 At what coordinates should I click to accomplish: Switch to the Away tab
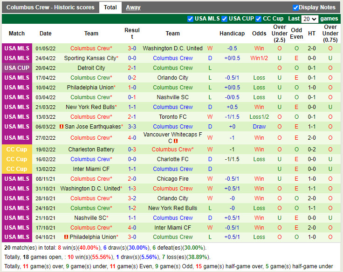click(x=133, y=7)
